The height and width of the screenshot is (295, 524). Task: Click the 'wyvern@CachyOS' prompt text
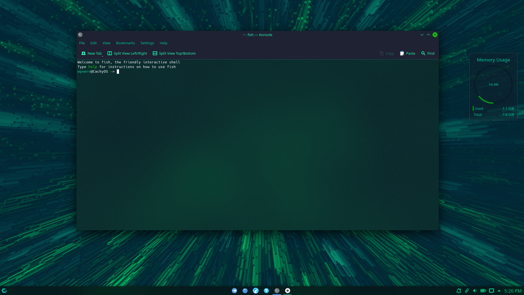[93, 71]
